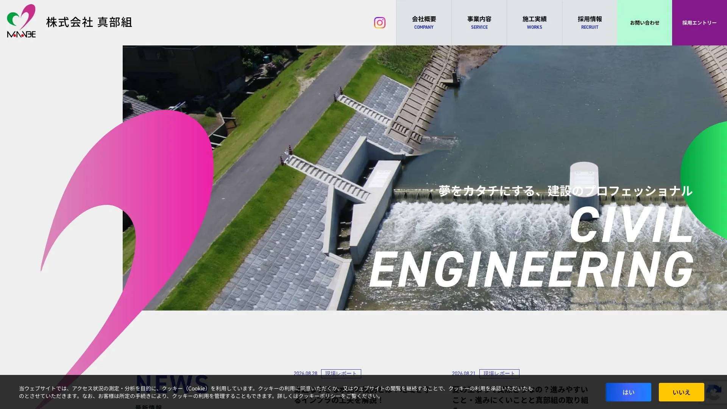
Task: Open the Instagram icon link
Action: pos(379,23)
